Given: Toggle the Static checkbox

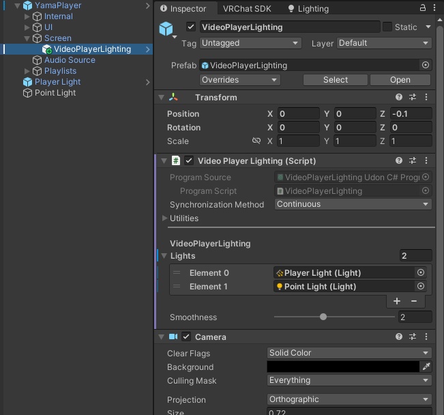Looking at the screenshot, I should tap(387, 27).
